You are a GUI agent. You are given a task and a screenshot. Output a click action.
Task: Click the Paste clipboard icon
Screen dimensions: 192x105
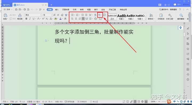tap(5, 15)
